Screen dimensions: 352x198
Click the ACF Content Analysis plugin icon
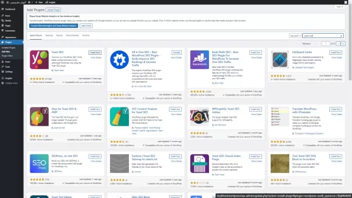tap(120, 117)
